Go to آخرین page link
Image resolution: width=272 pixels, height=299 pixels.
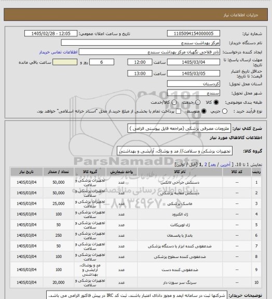pos(225,165)
